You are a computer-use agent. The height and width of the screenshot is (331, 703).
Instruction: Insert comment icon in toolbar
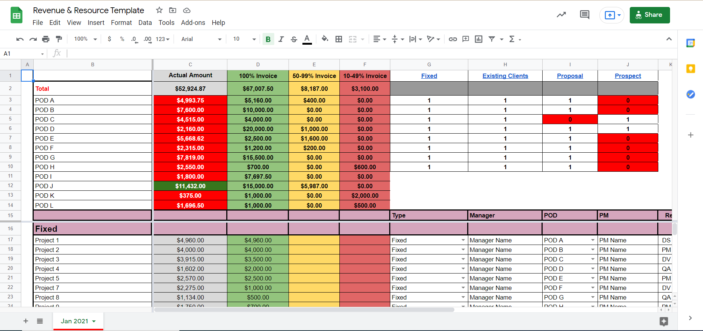466,39
